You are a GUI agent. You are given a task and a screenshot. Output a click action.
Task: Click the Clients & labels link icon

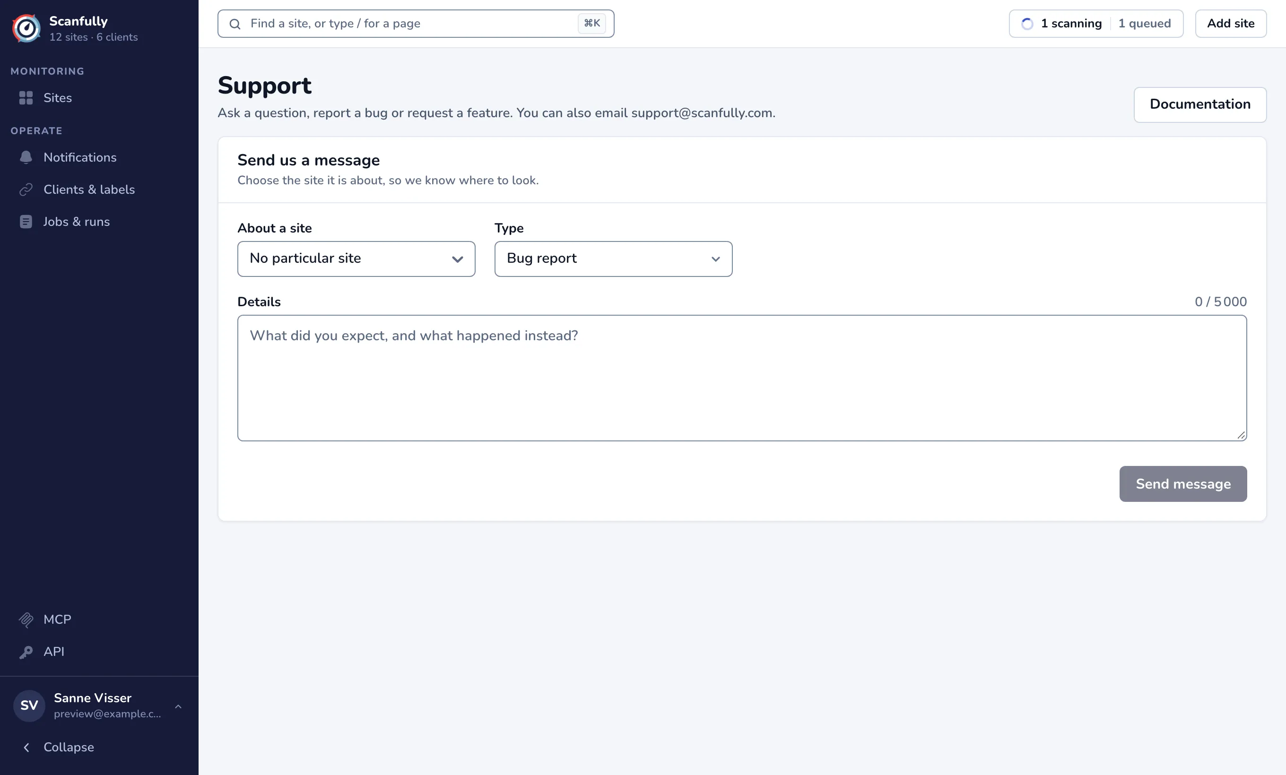26,190
